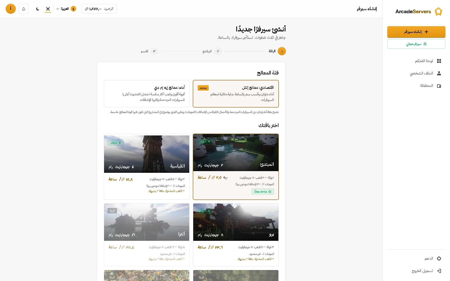Image resolution: width=450 pixels, height=281 pixels.
Task: Click the ArcadeServers logo
Action: (418, 12)
